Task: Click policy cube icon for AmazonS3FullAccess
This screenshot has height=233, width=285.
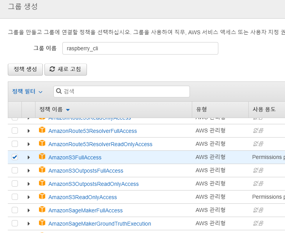Action: coord(42,156)
